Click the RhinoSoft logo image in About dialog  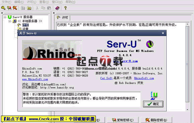[52, 50]
